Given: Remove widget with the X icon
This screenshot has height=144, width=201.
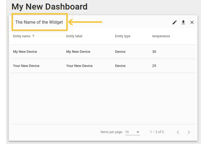Looking at the screenshot, I should click(x=192, y=22).
